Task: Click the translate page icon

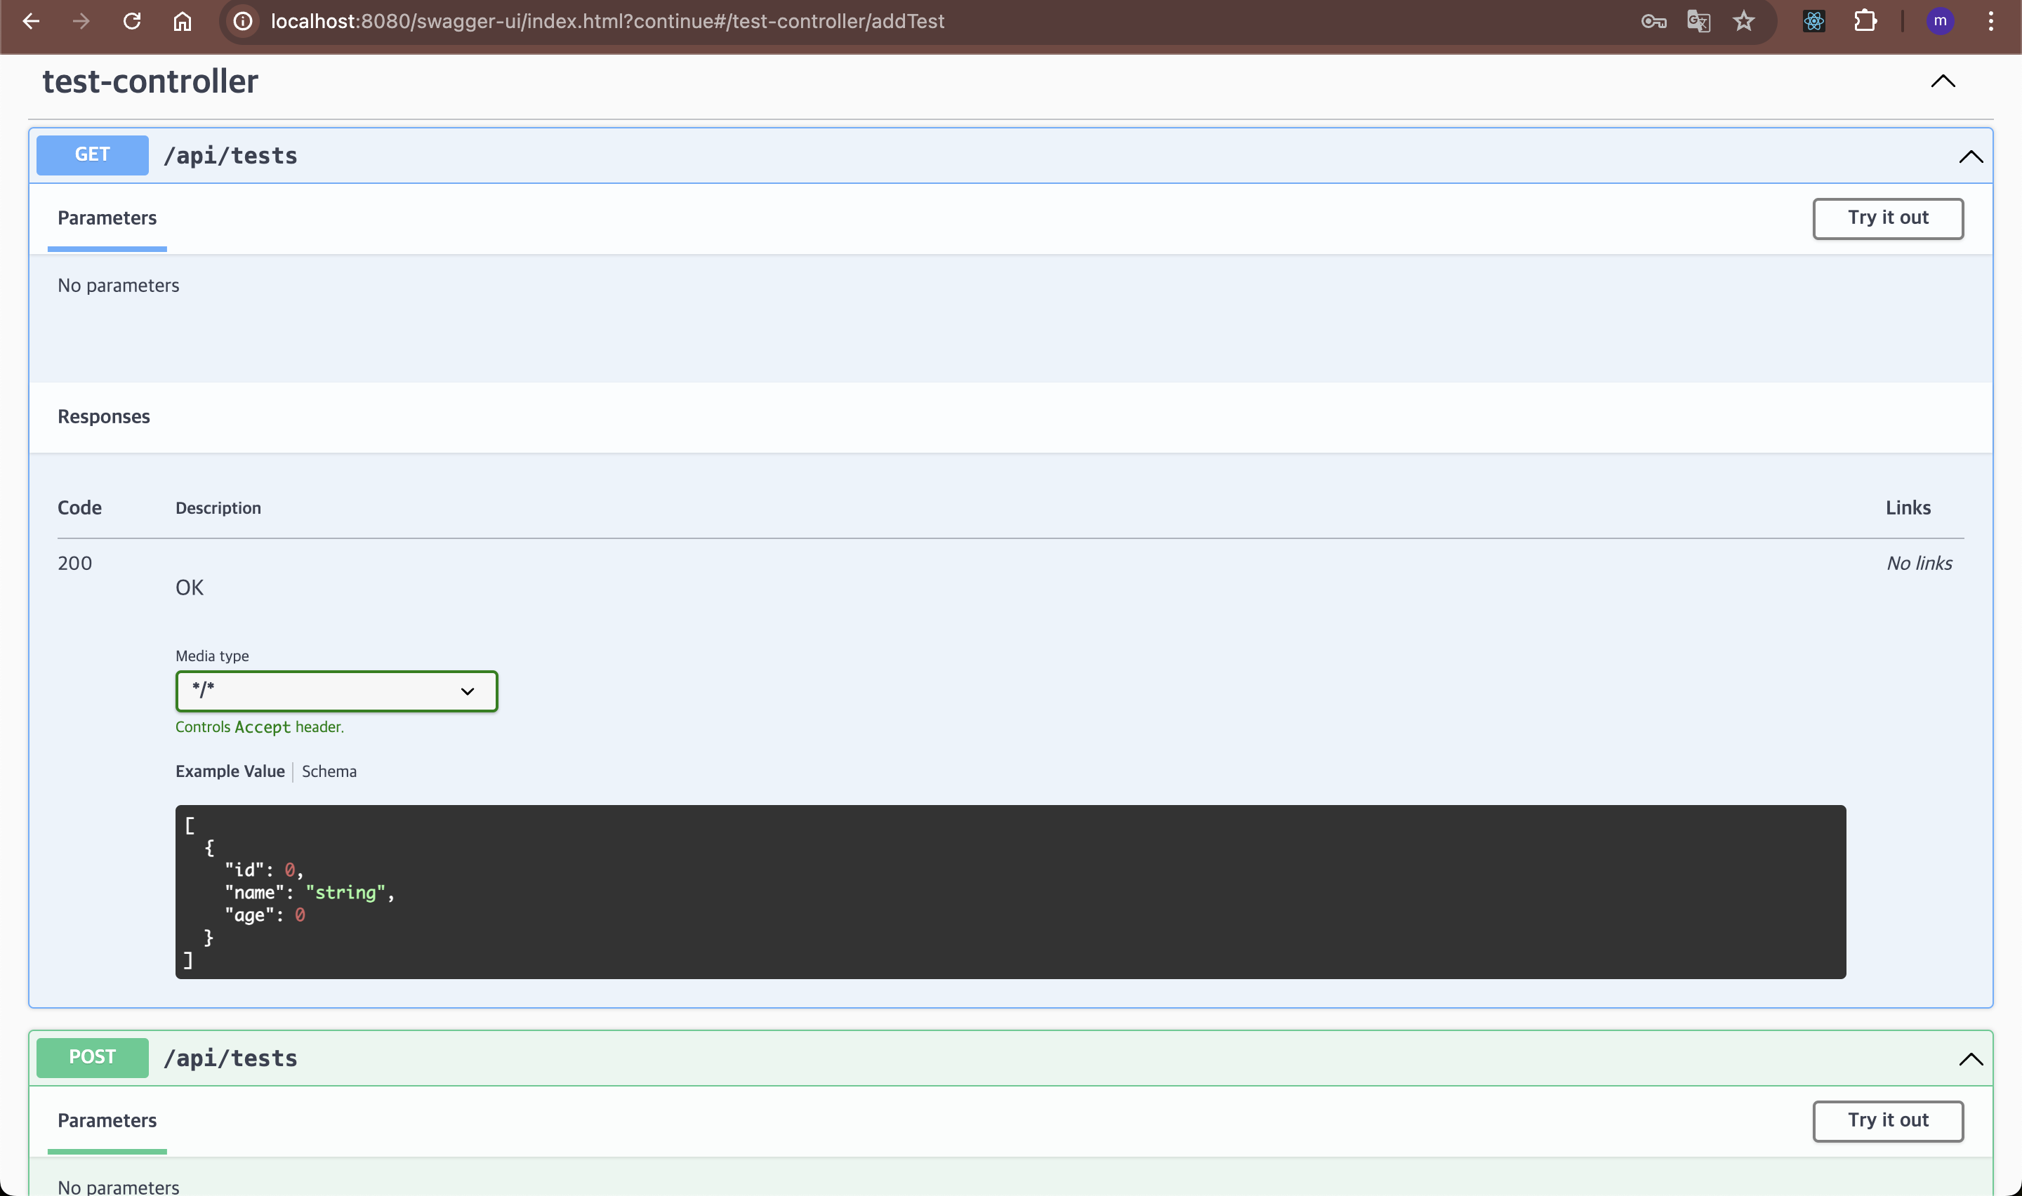Action: (1698, 21)
